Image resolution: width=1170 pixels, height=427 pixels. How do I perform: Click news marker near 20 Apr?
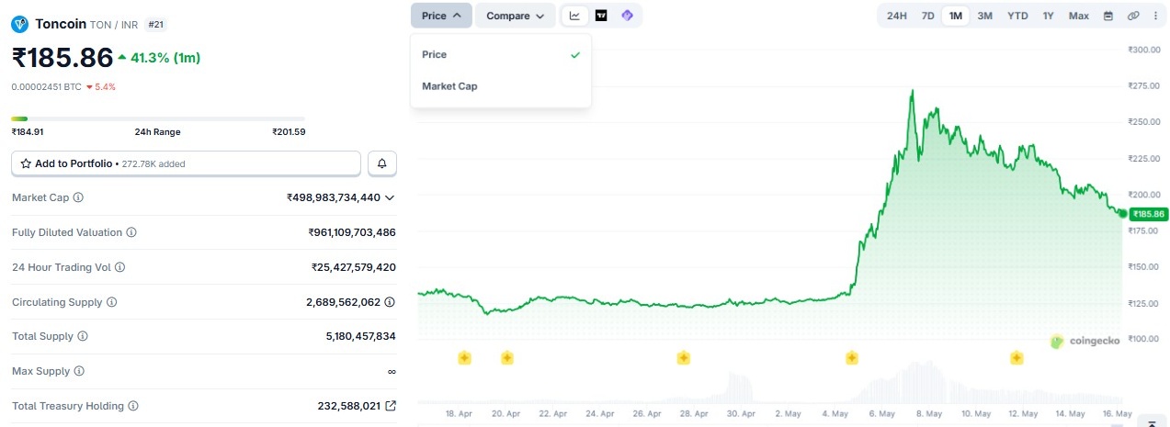[x=507, y=357]
